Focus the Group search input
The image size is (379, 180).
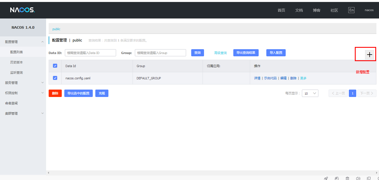(160, 53)
